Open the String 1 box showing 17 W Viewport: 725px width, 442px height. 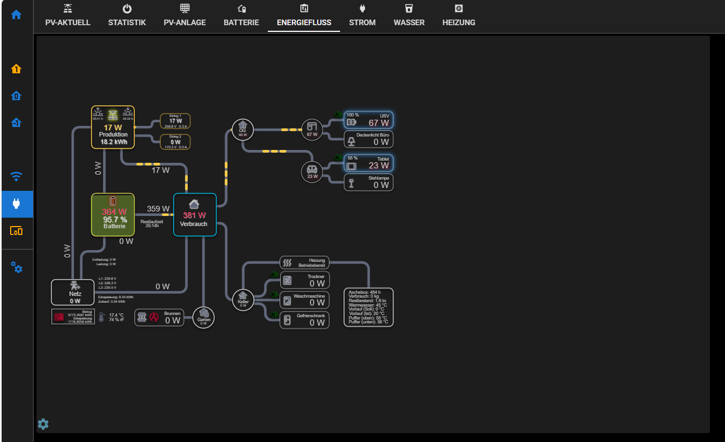[x=175, y=121]
